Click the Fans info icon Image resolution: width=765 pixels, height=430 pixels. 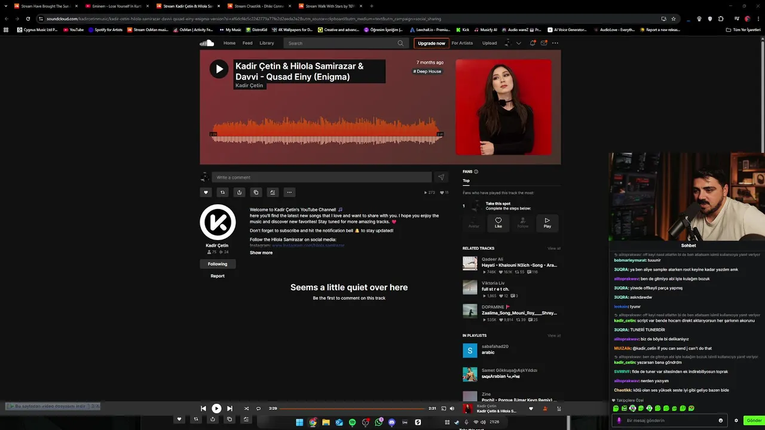pos(476,171)
